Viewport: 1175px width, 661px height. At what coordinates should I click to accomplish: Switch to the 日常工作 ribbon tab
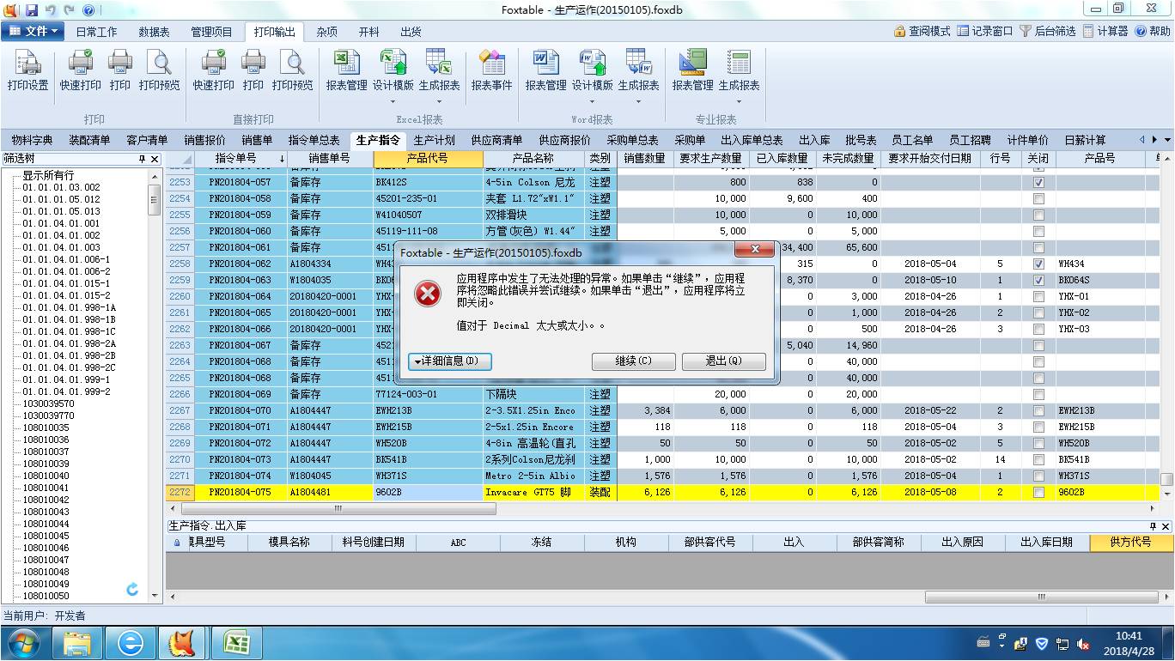[x=96, y=32]
